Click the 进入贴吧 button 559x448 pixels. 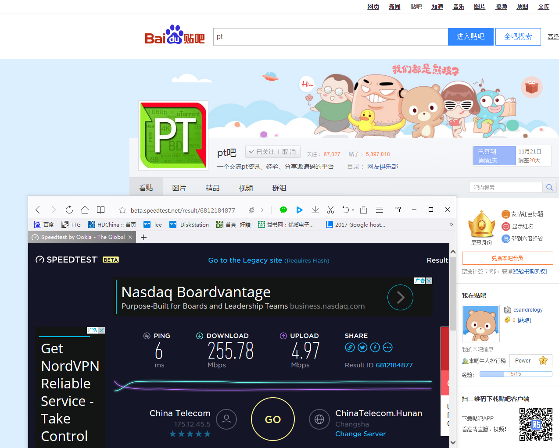[x=471, y=37]
